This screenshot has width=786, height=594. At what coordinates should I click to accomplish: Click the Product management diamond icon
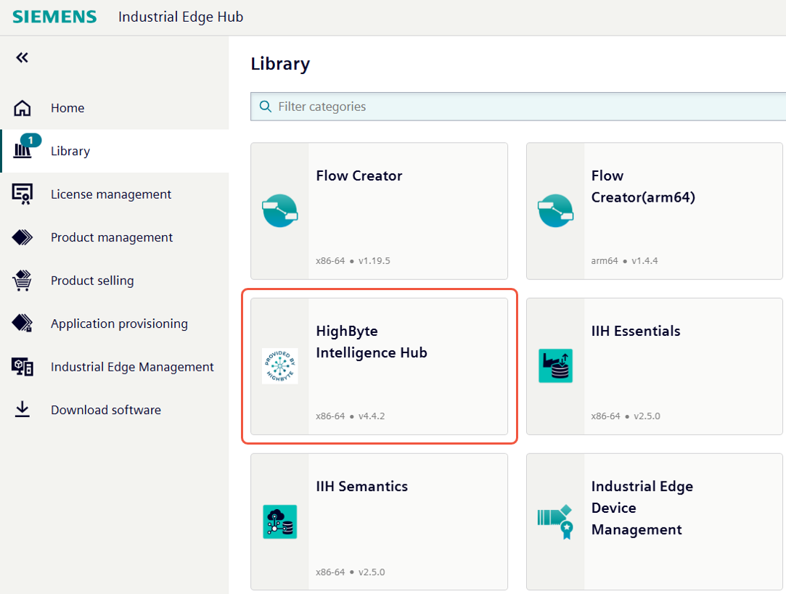tap(22, 237)
